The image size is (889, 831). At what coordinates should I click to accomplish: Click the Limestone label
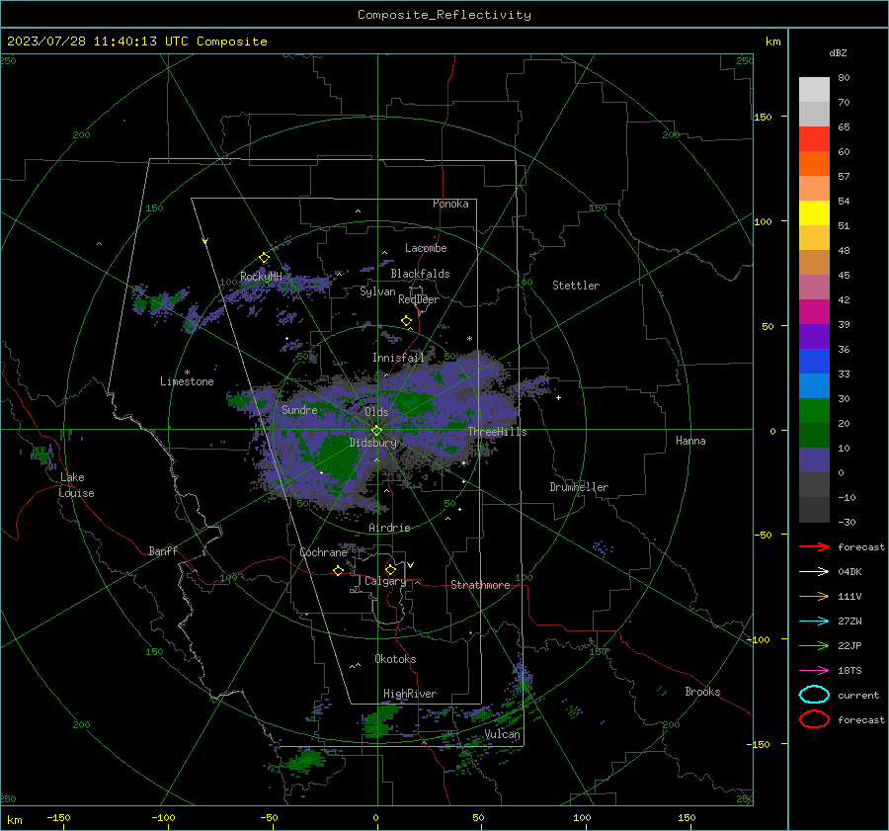click(x=187, y=381)
